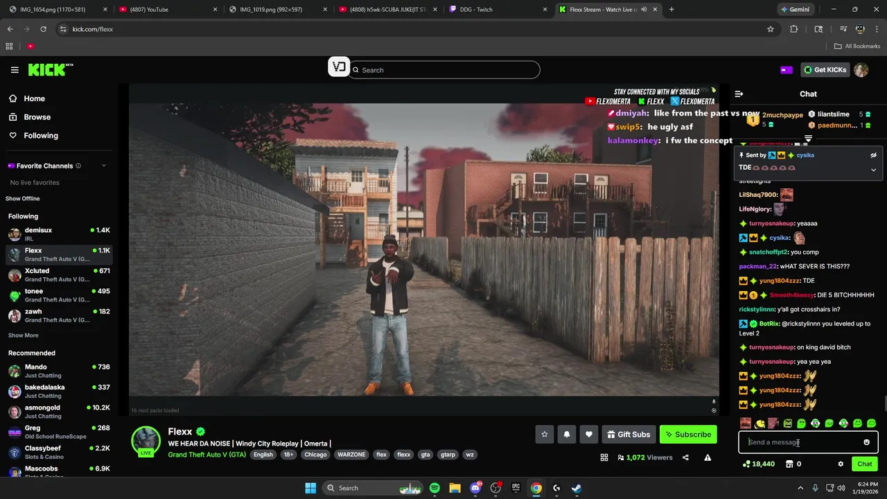Open the Home page in the sidebar
This screenshot has width=887, height=499.
[57, 98]
